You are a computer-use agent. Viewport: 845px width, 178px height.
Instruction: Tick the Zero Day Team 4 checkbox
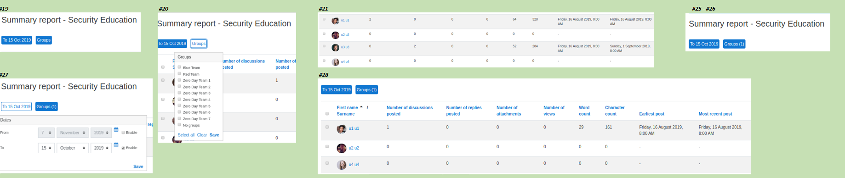(179, 99)
